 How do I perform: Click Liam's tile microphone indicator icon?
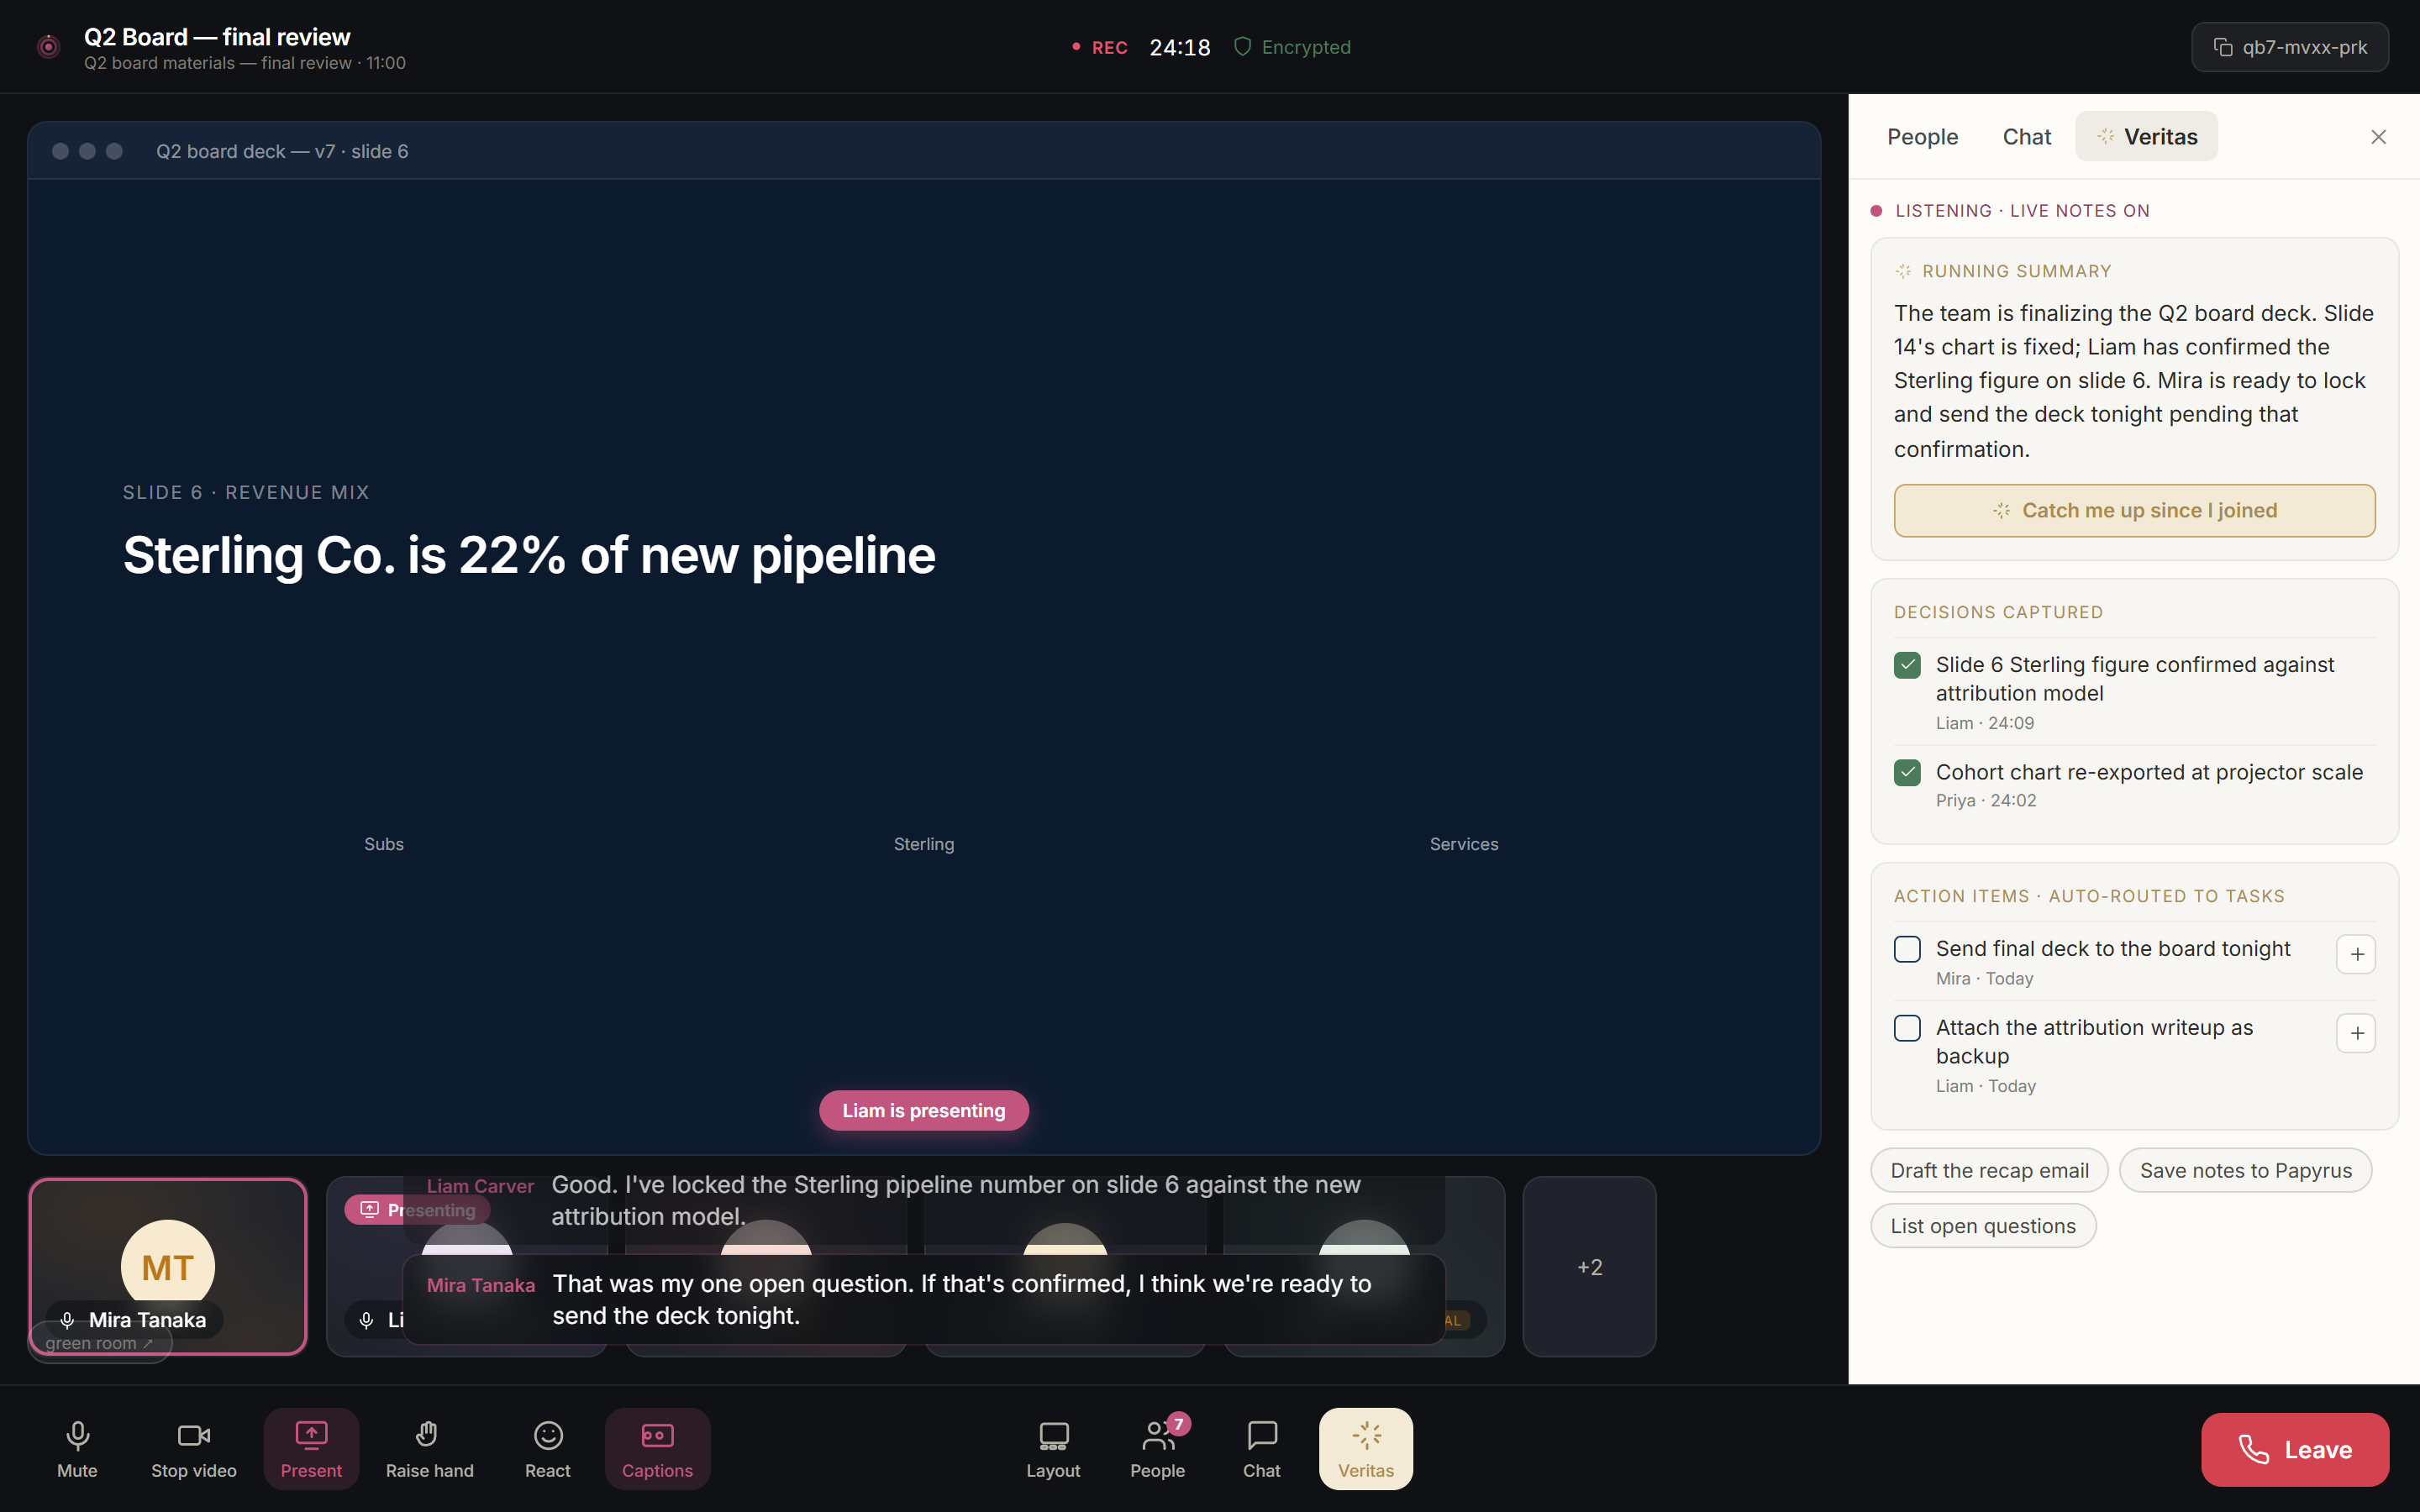coord(367,1320)
